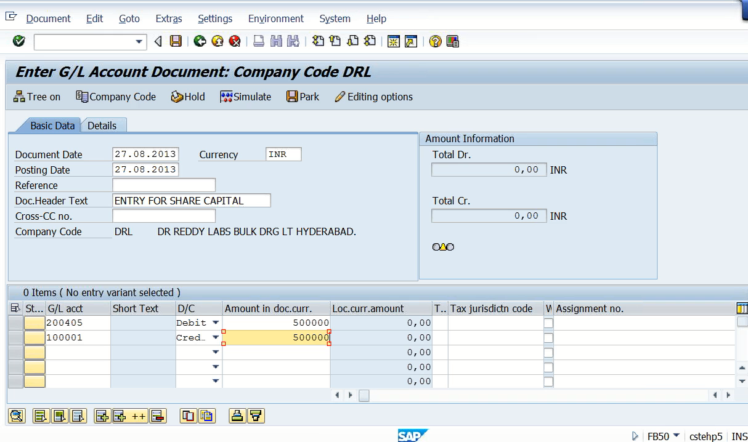Tick the W checkbox in the 100001 row
Screen dimensions: 748x442
548,338
